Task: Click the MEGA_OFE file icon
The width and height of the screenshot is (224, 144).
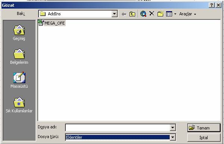Action: point(41,23)
